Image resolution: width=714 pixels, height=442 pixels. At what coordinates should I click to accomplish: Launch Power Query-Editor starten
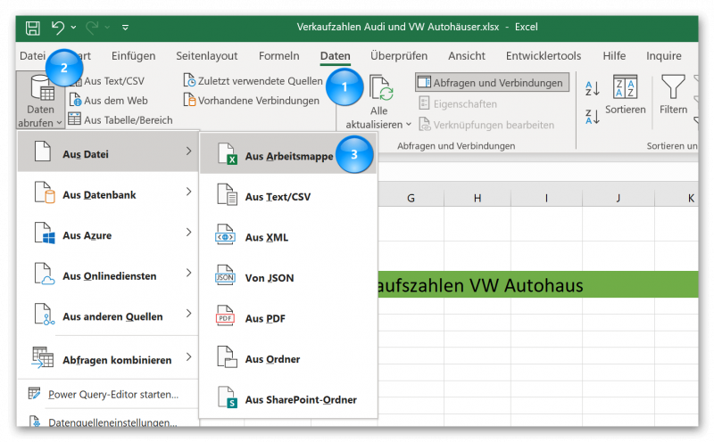[108, 394]
